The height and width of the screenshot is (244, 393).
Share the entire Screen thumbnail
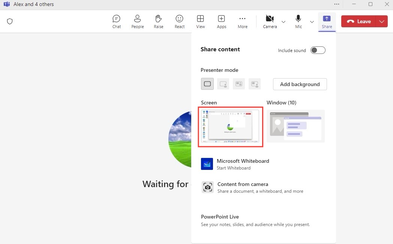(230, 127)
